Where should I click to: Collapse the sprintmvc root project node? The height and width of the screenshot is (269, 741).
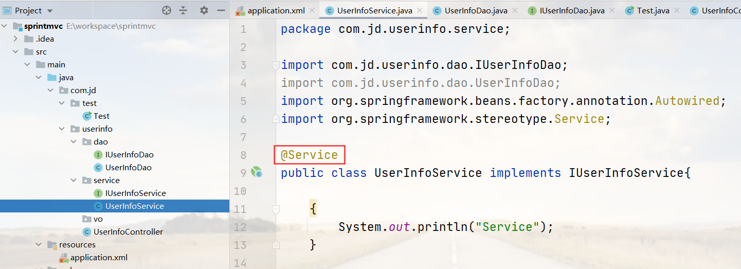click(x=5, y=26)
